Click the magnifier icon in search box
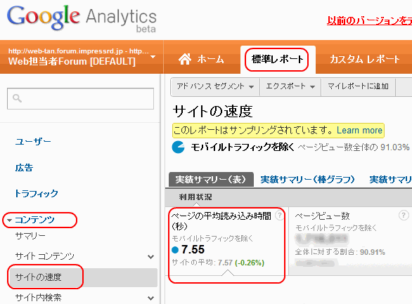Viewport: 412px width, 304px height. [x=17, y=98]
